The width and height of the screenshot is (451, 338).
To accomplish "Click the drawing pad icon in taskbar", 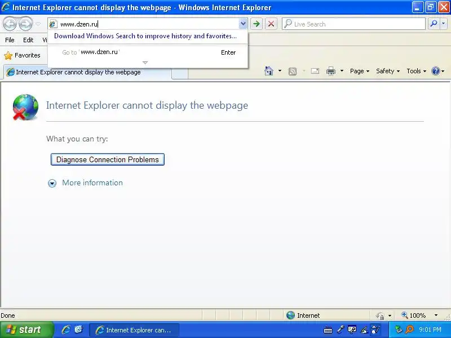I will [x=375, y=330].
